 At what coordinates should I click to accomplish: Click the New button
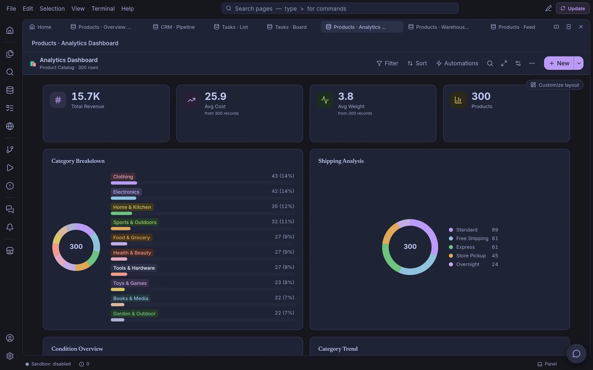(x=559, y=63)
